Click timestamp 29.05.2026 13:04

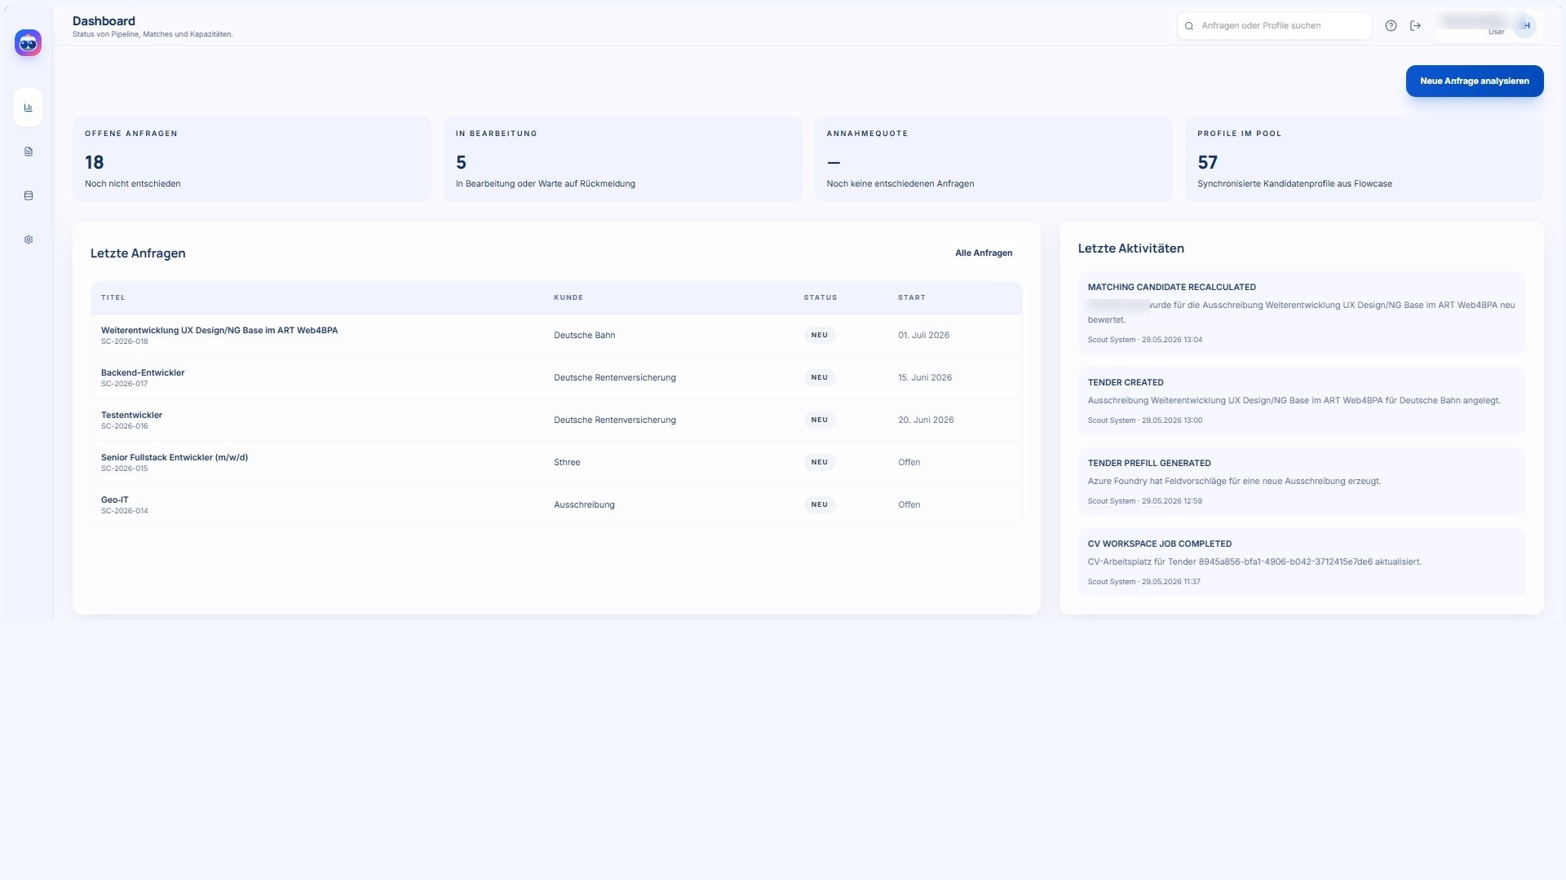(1171, 341)
